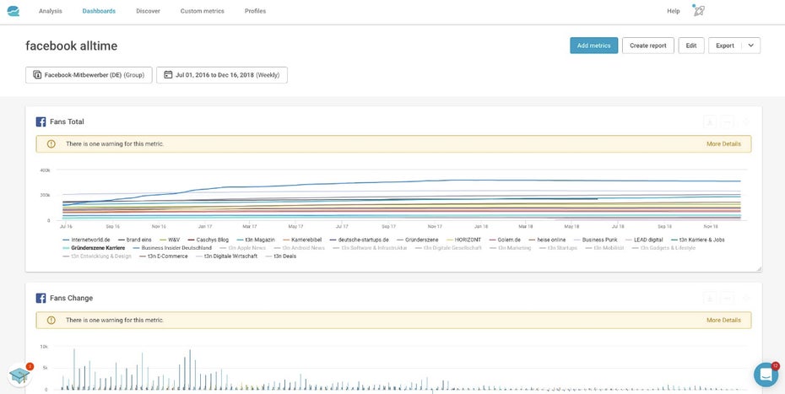This screenshot has height=394, width=785.
Task: Toggle t3n Karriere & Jobs series
Action: point(697,240)
